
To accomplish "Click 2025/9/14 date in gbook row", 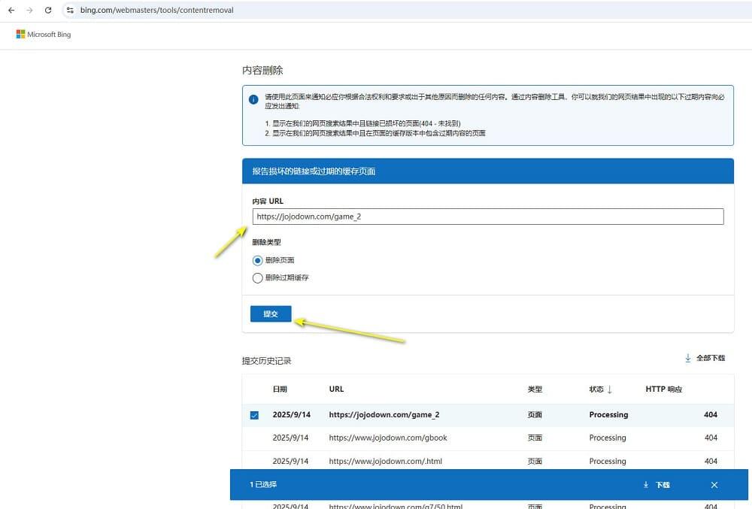I will click(290, 438).
